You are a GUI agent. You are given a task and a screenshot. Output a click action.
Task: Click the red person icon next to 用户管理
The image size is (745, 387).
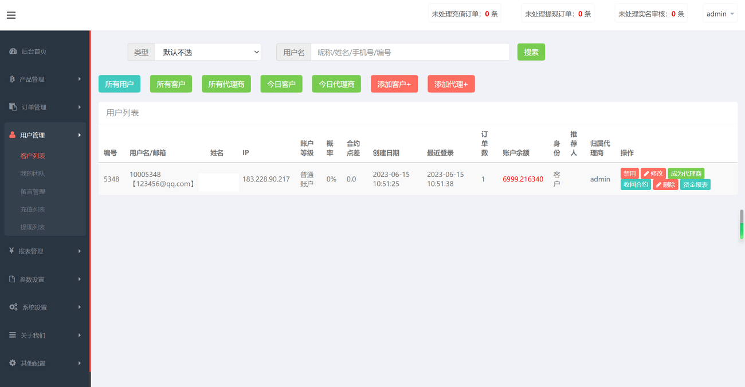tap(13, 135)
